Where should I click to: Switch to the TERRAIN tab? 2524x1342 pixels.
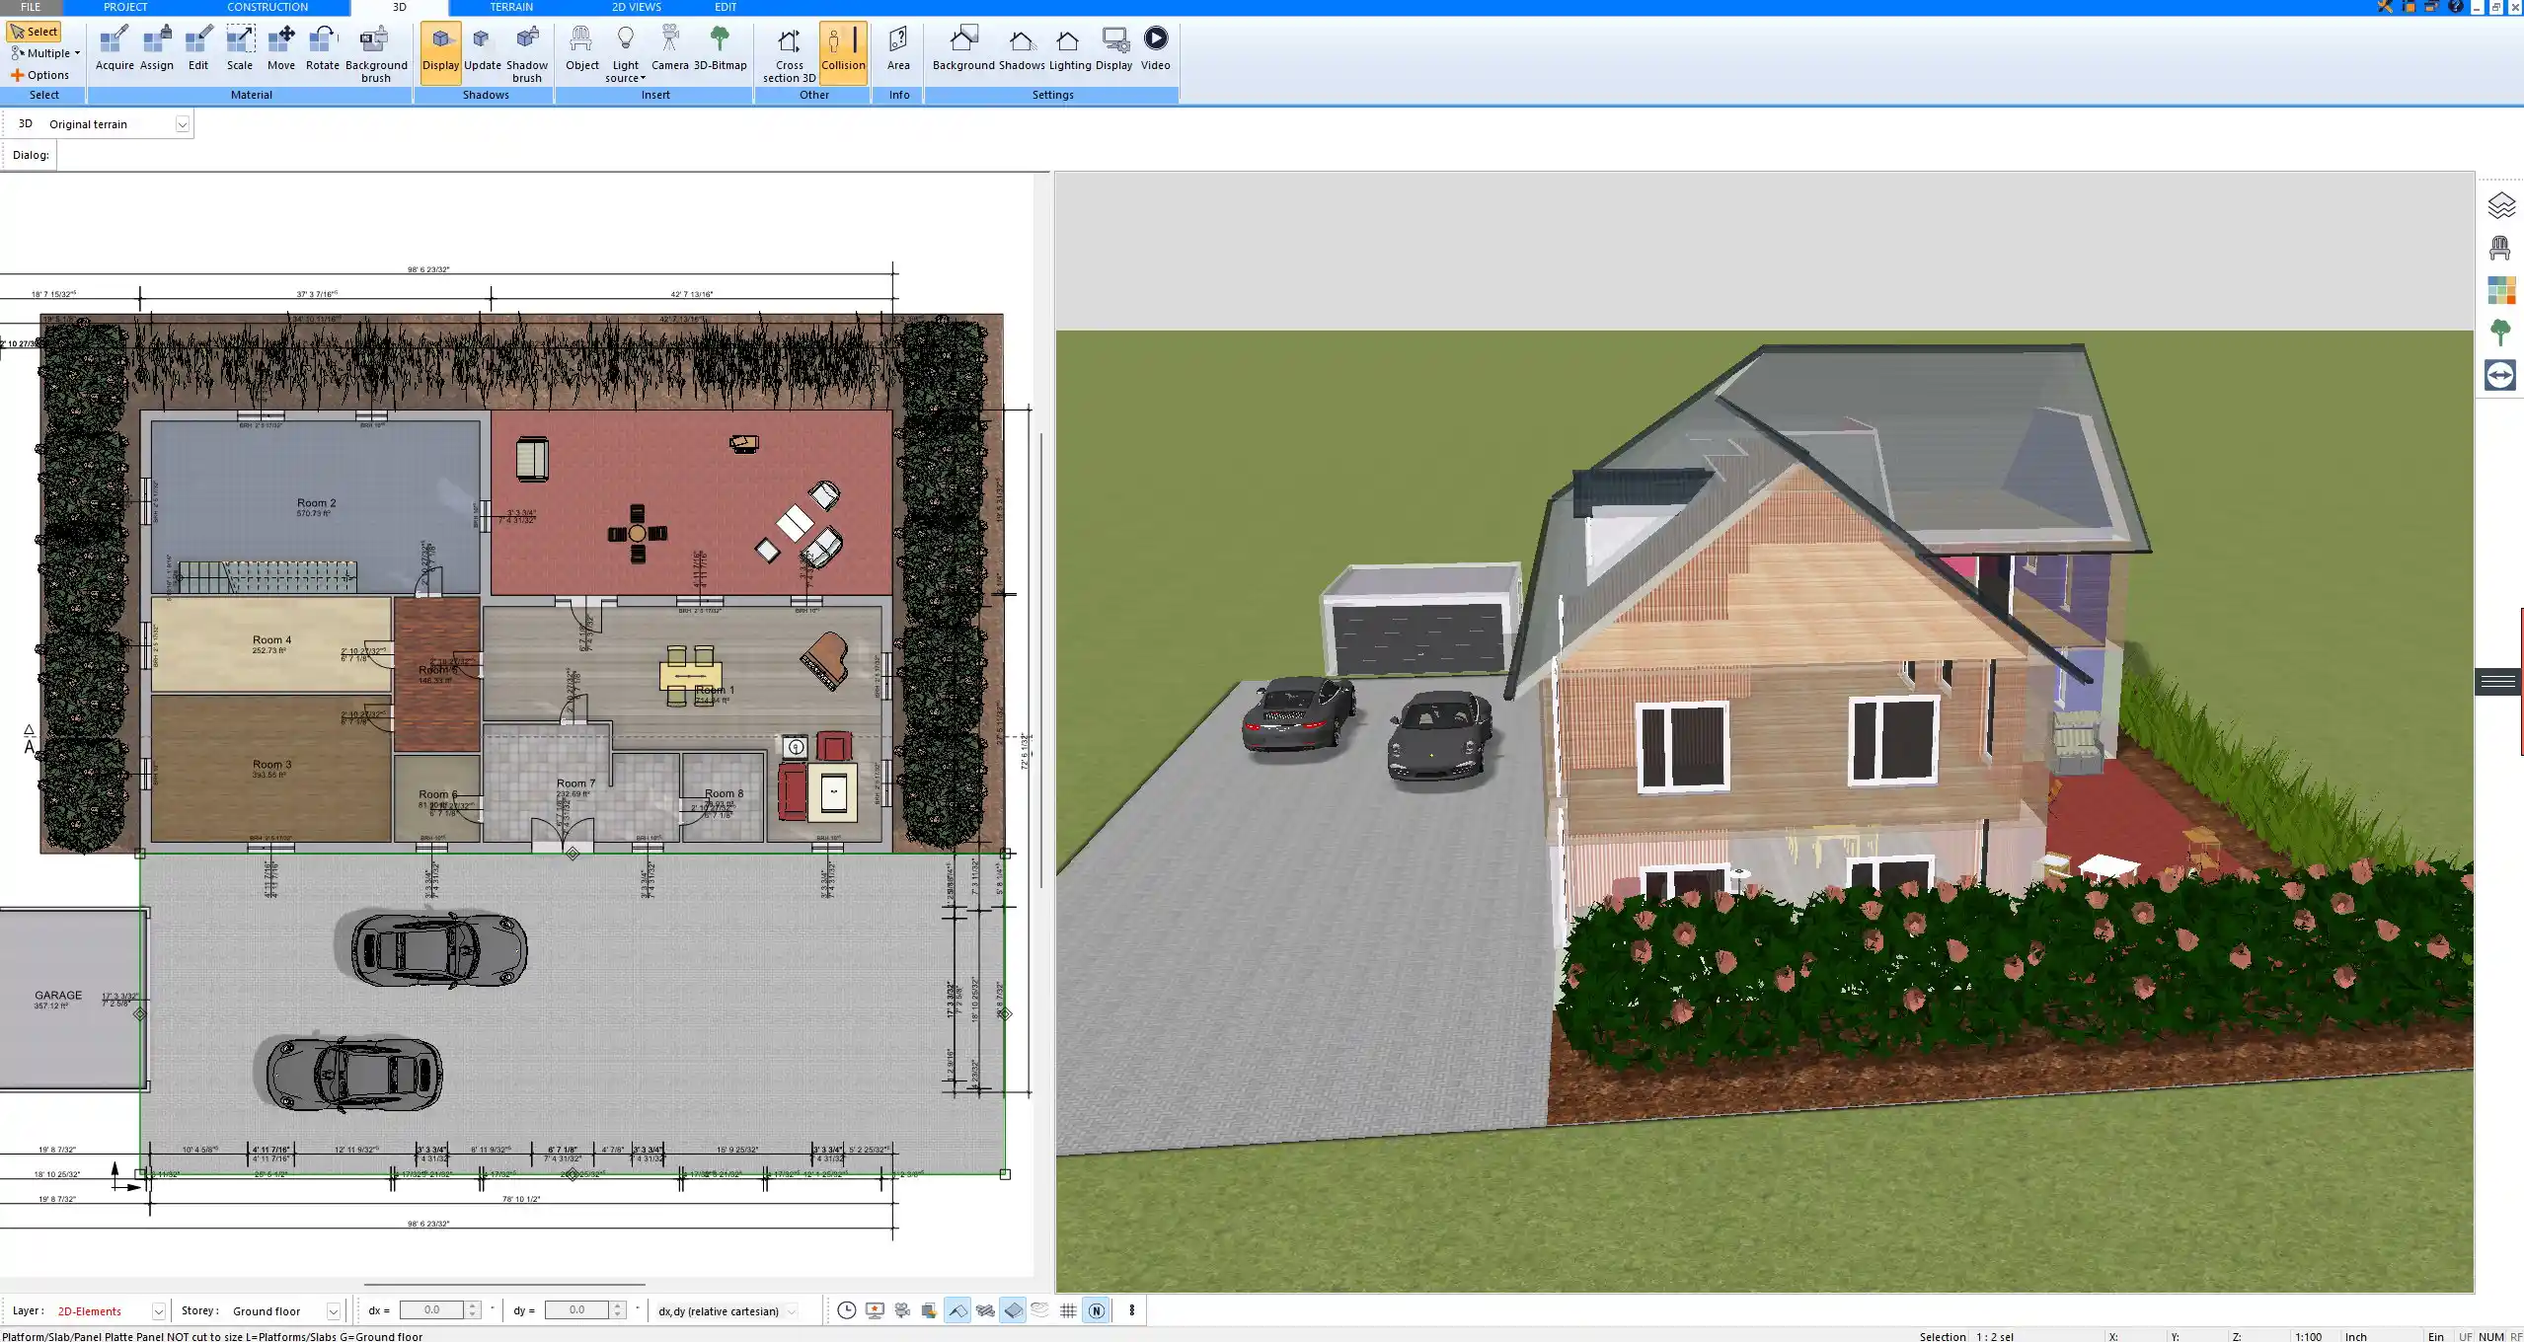coord(509,7)
